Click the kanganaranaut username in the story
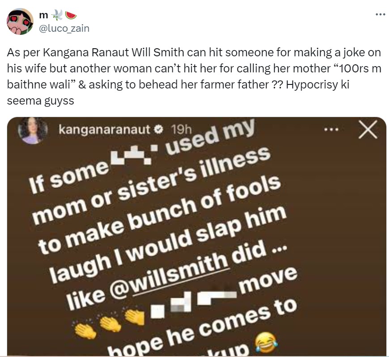389x357 pixels. 106,130
